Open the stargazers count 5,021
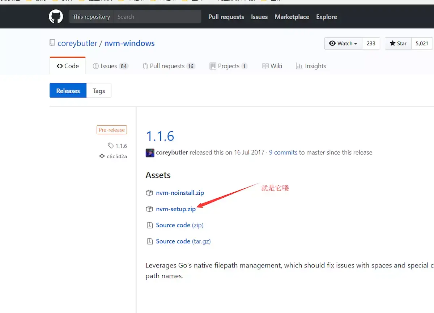Image resolution: width=434 pixels, height=313 pixels. click(422, 43)
